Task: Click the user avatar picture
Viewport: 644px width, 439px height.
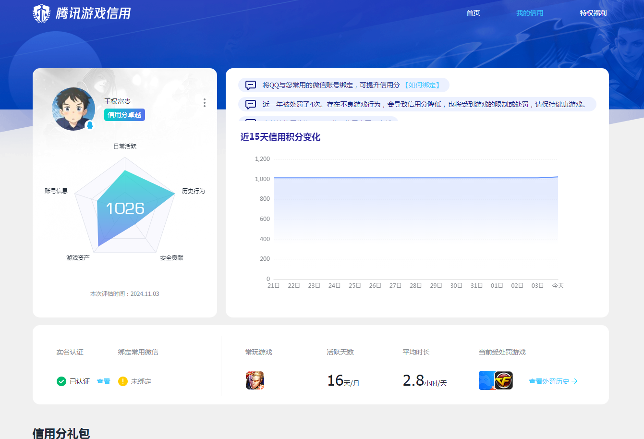Action: tap(73, 109)
